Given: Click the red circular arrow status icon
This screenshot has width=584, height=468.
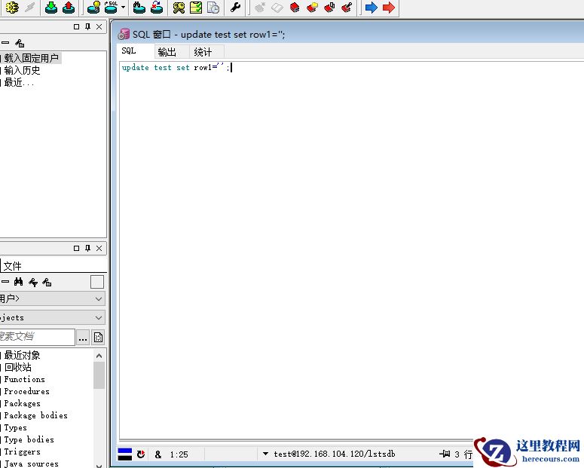Looking at the screenshot, I should point(141,454).
